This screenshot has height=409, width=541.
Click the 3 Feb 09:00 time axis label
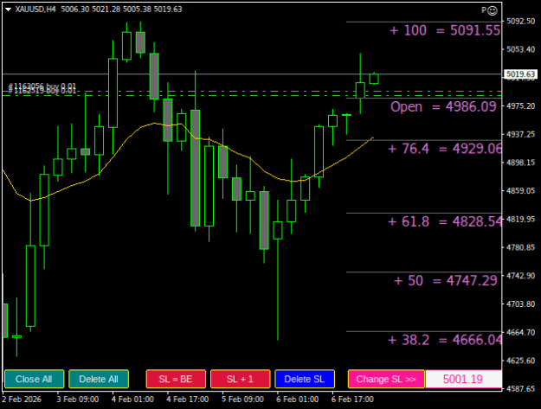[x=78, y=399]
